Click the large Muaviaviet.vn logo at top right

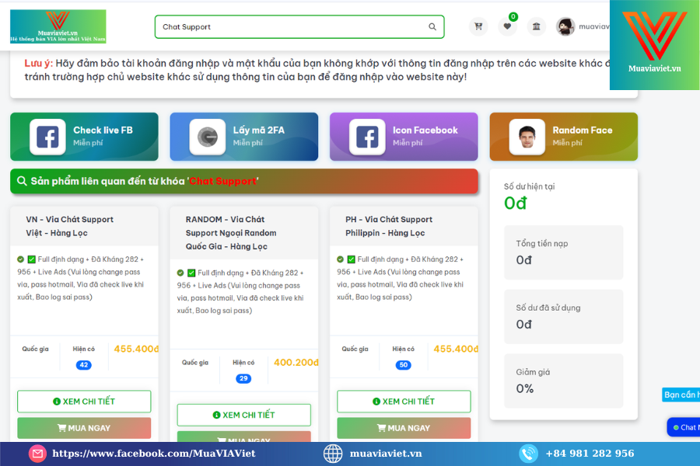654,44
